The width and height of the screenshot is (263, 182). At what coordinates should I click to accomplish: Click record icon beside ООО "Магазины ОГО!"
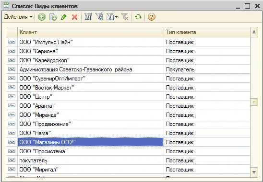[12, 142]
